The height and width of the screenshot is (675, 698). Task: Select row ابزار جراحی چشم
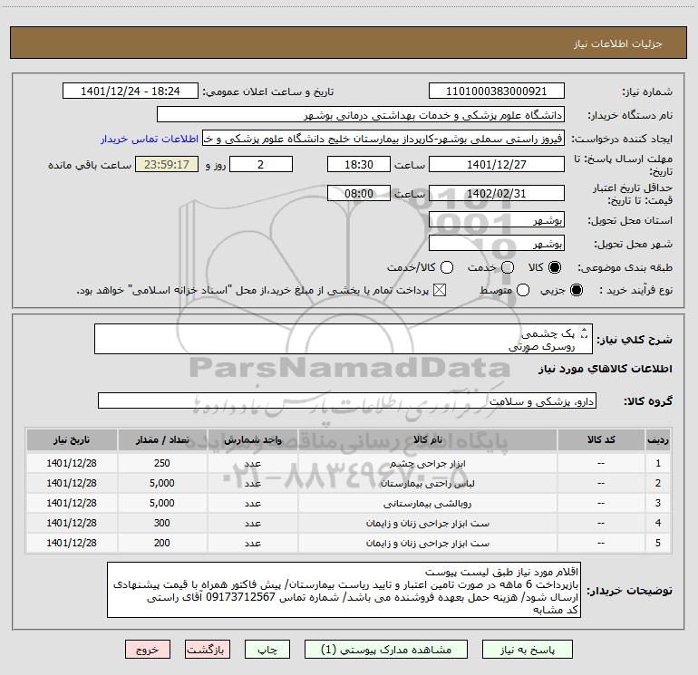[349, 463]
